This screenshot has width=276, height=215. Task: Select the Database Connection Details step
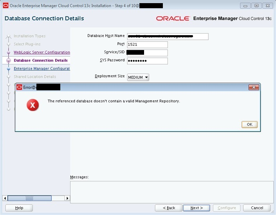(41, 60)
